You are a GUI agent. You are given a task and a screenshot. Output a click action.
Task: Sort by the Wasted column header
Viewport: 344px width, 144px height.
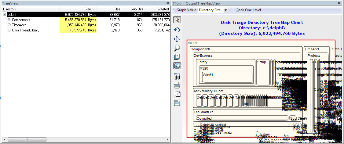click(x=157, y=9)
